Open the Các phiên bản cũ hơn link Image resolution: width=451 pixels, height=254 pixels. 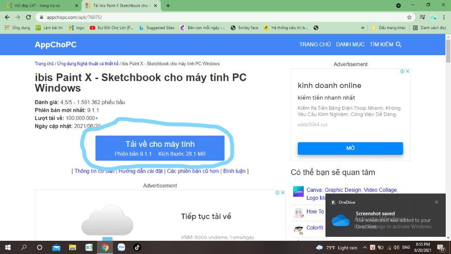[x=193, y=171]
